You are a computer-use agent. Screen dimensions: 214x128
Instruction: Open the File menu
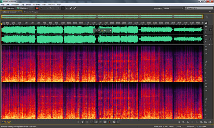(x=2, y=5)
